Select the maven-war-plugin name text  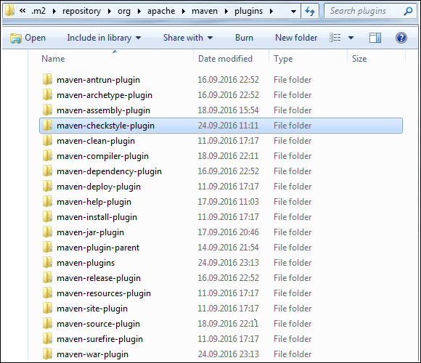coord(92,354)
